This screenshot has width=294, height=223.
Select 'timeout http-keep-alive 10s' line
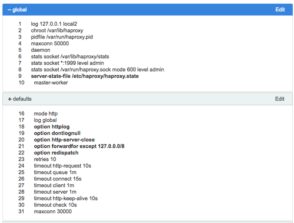pyautogui.click(x=66, y=198)
